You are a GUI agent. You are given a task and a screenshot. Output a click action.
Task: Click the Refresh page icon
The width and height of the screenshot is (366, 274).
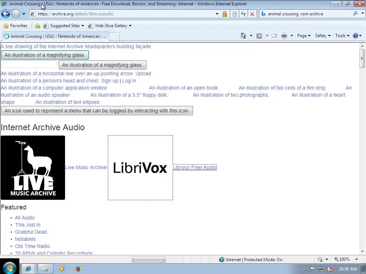[243, 14]
